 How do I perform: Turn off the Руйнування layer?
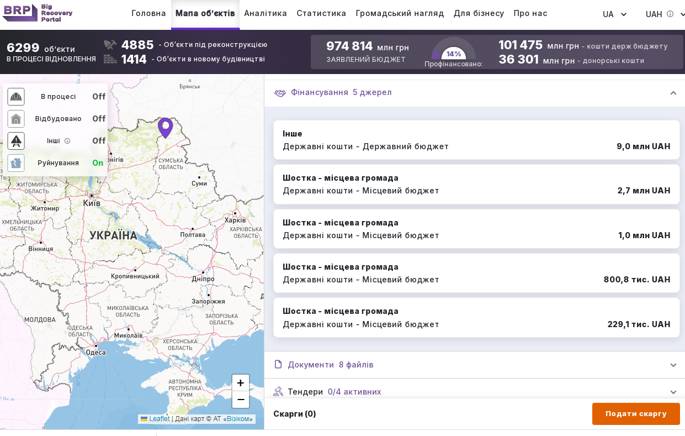(98, 163)
